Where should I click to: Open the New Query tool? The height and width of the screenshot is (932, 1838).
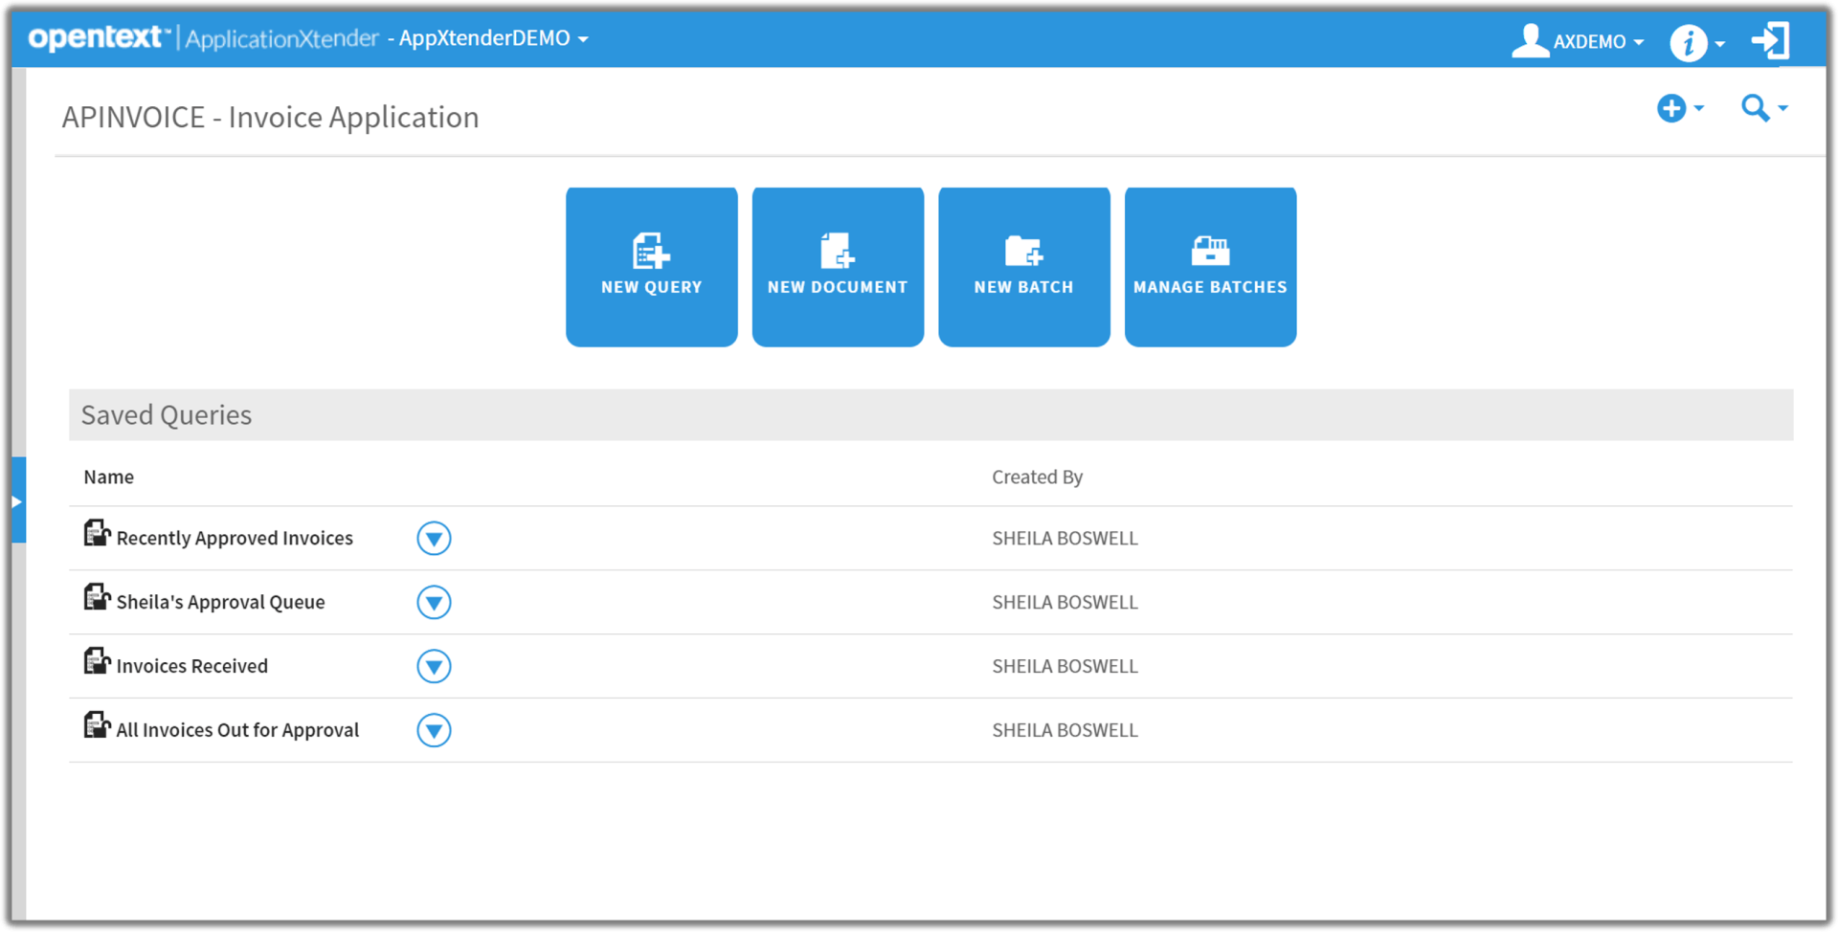coord(651,266)
